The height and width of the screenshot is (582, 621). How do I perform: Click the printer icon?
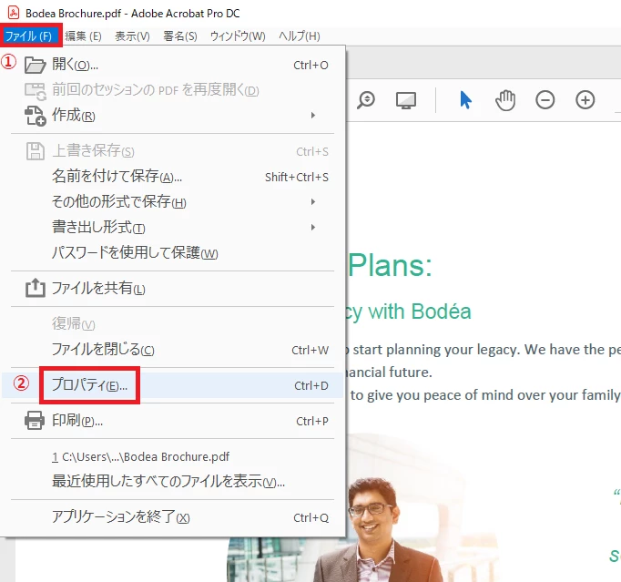(x=35, y=421)
